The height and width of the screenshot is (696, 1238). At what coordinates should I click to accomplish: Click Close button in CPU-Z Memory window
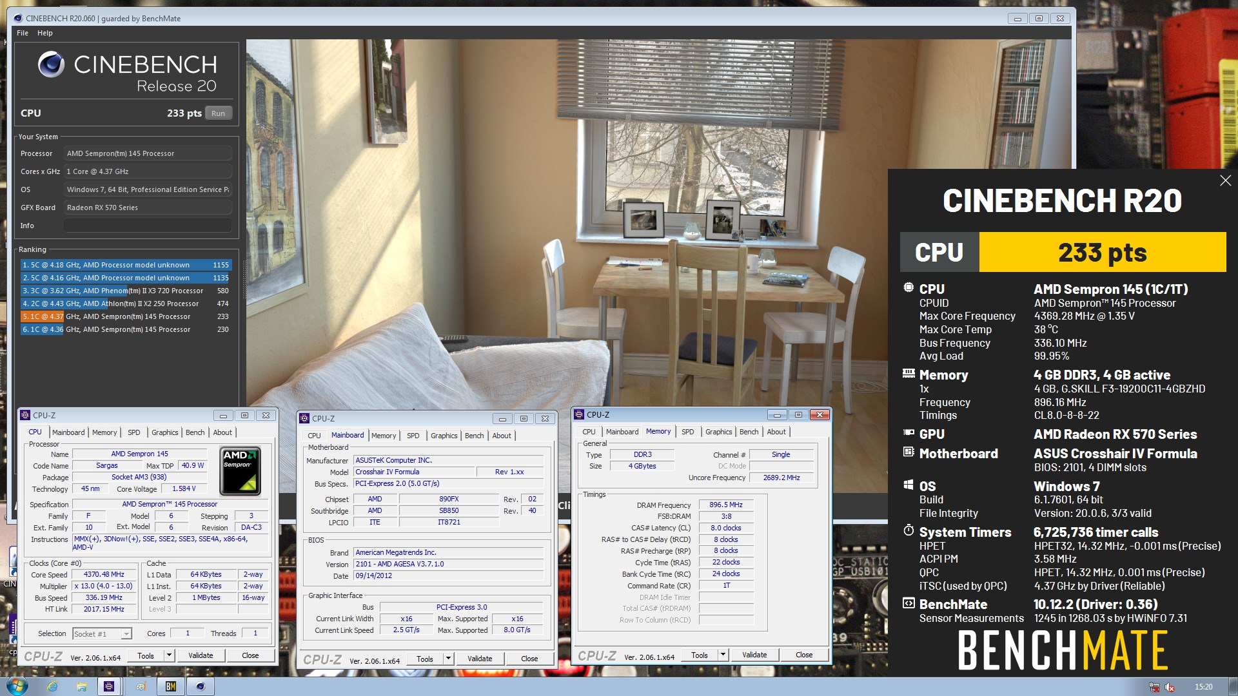coord(804,655)
